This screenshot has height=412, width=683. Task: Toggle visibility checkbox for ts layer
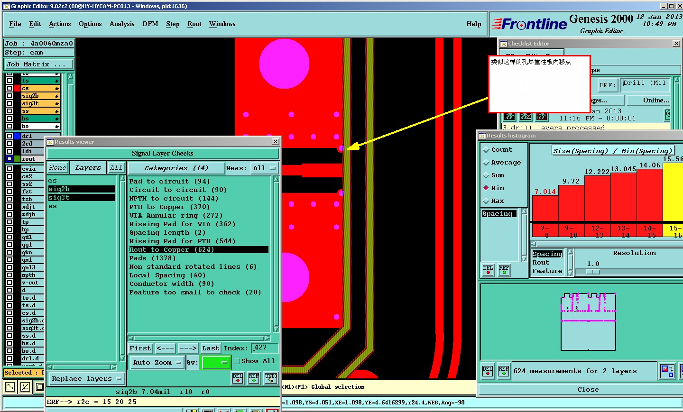pyautogui.click(x=9, y=81)
